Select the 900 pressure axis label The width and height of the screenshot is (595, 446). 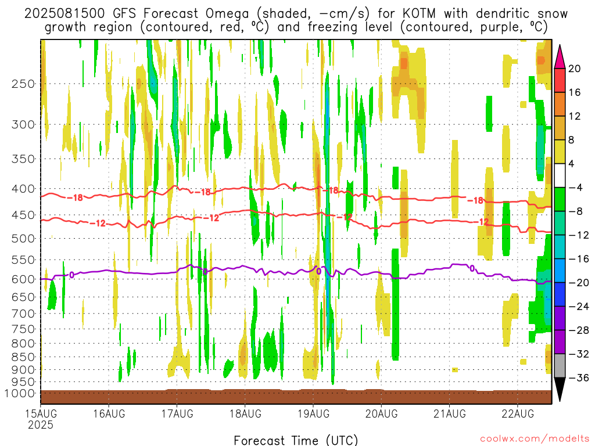coord(23,370)
